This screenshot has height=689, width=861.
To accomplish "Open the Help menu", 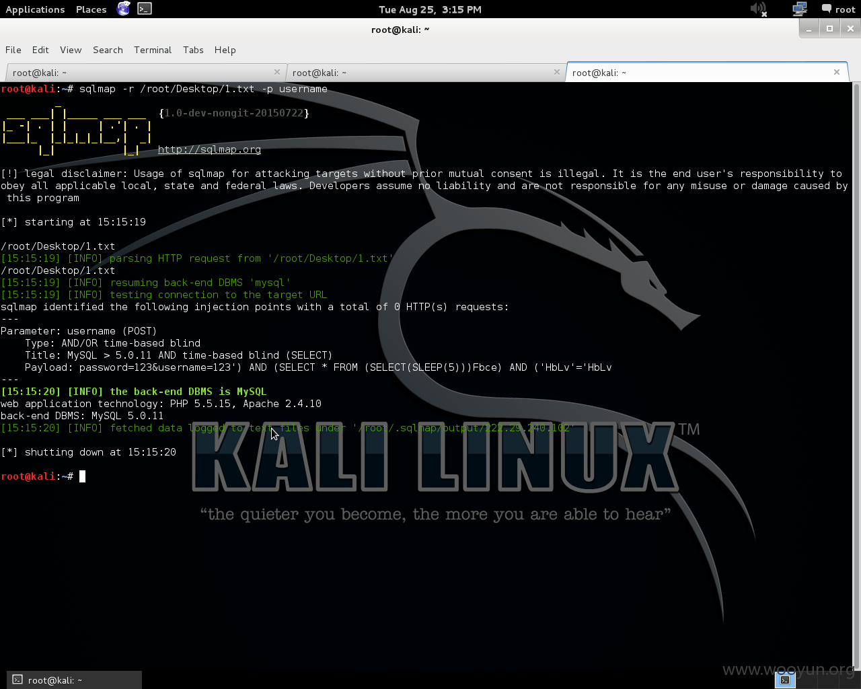I will pos(225,50).
